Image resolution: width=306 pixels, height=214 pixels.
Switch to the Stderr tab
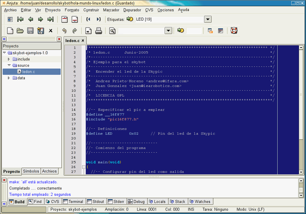(116, 202)
